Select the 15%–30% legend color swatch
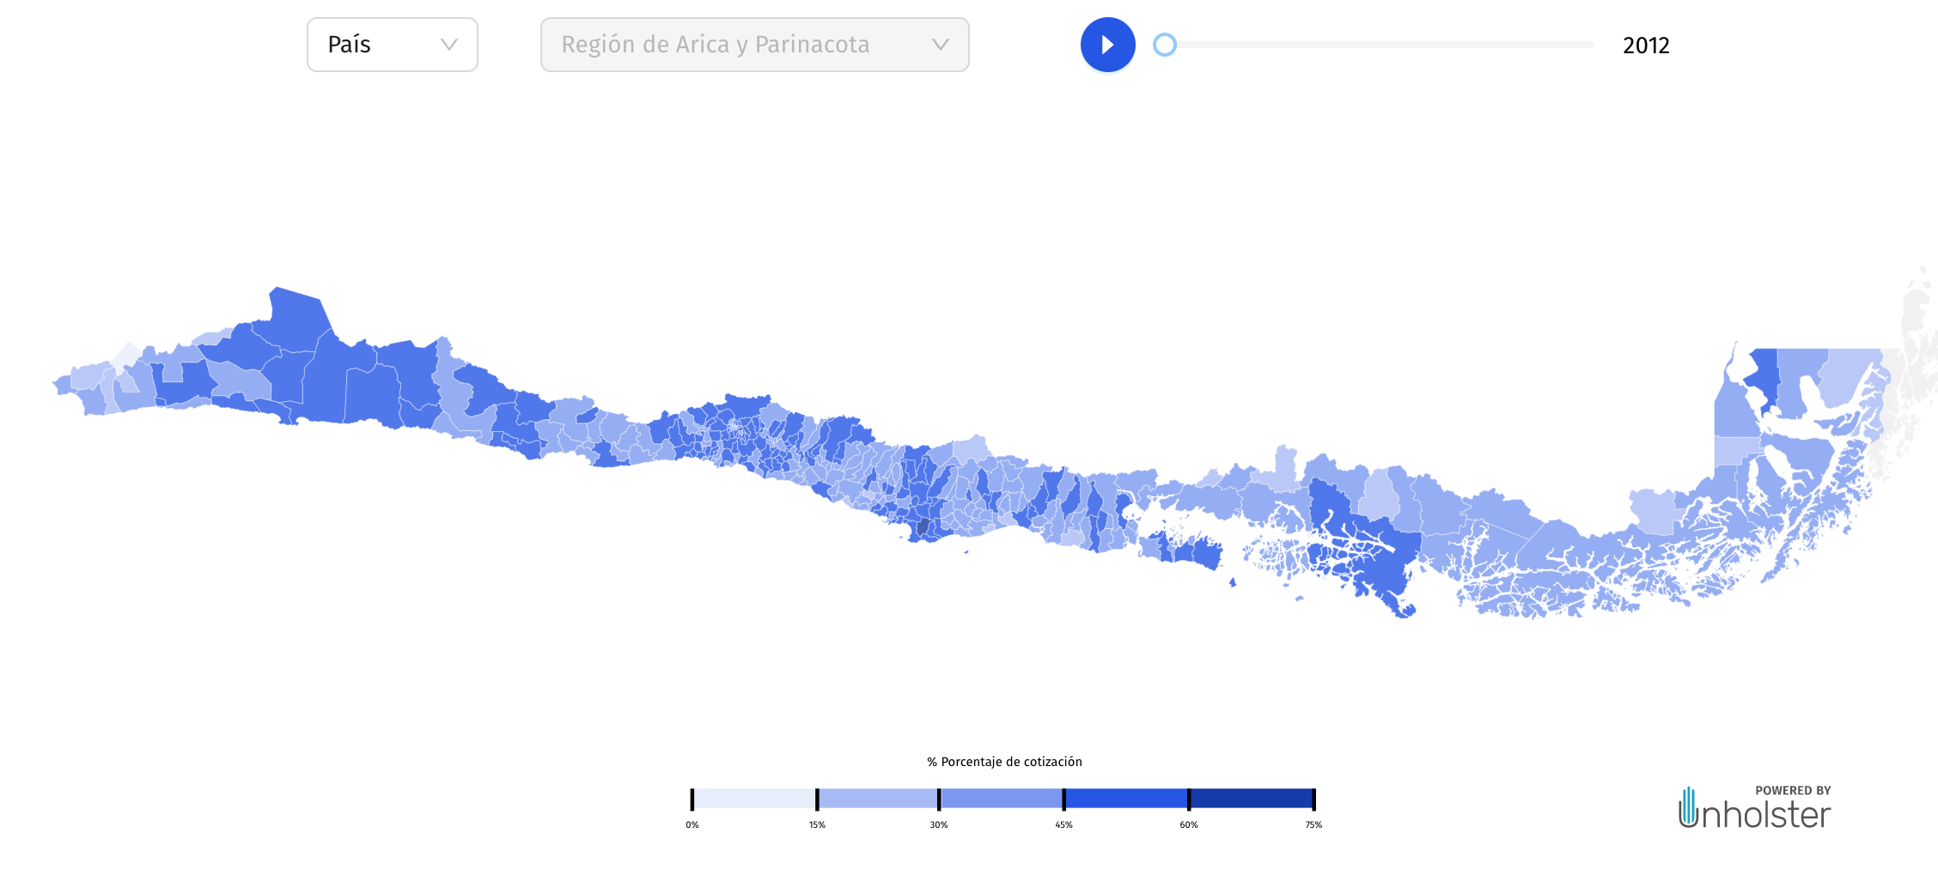 (x=878, y=799)
